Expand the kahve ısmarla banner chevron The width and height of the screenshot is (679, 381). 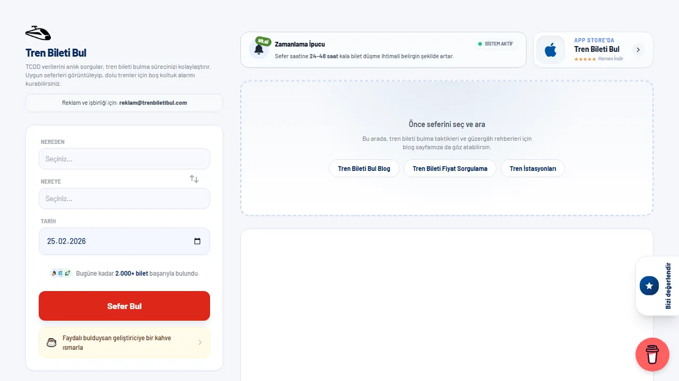[x=200, y=342]
